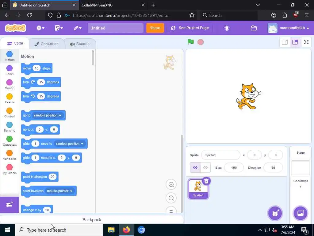Image resolution: width=314 pixels, height=236 pixels.
Task: Click the green flag to run project
Action: (190, 42)
